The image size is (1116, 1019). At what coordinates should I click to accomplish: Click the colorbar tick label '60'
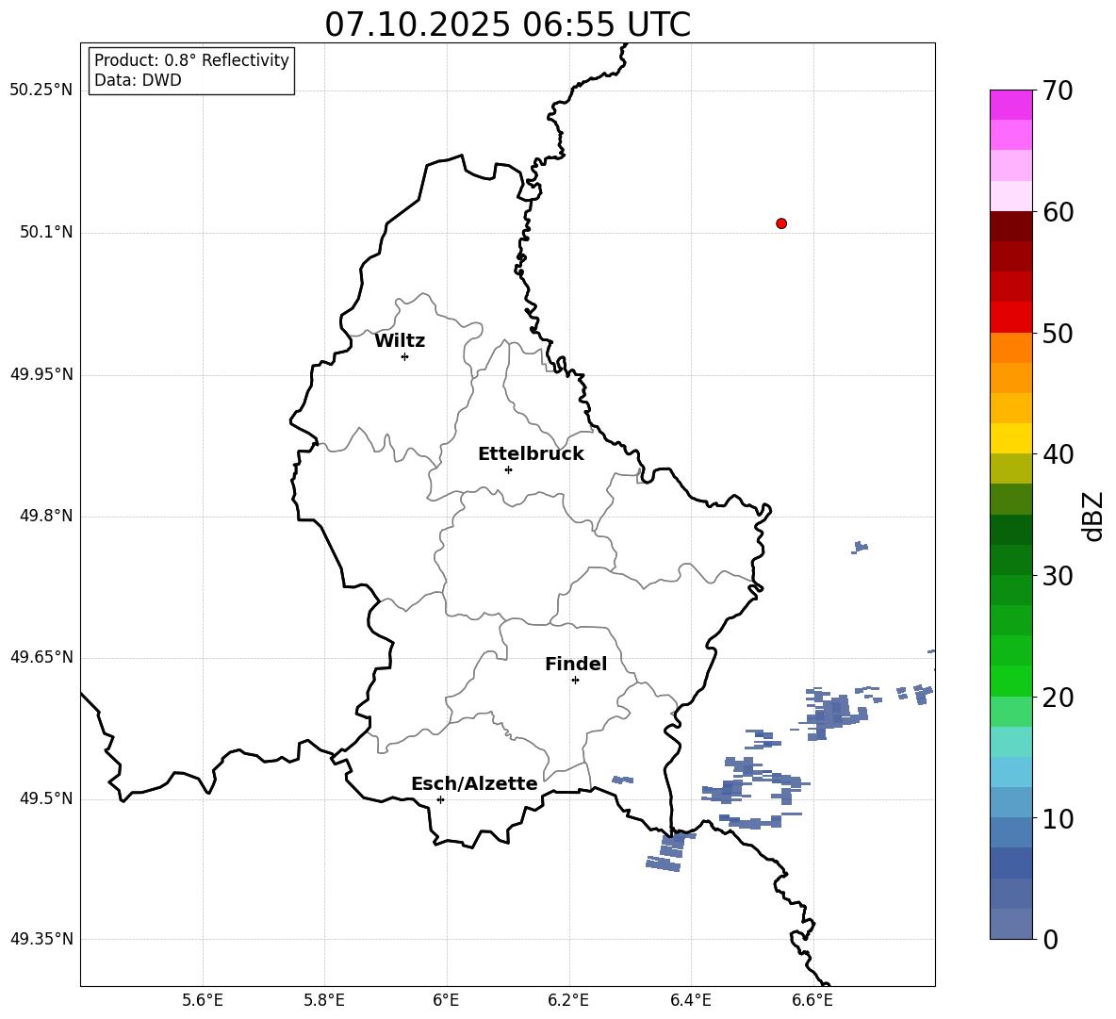tap(1058, 212)
